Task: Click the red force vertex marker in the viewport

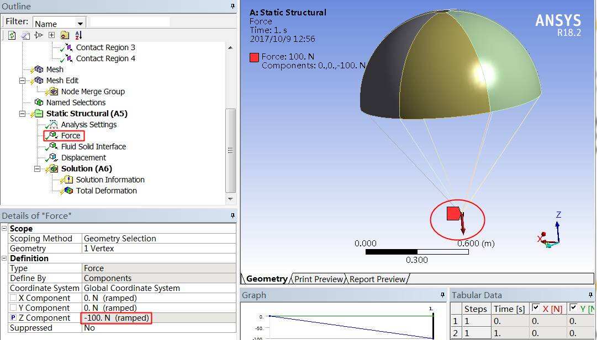Action: (x=453, y=213)
